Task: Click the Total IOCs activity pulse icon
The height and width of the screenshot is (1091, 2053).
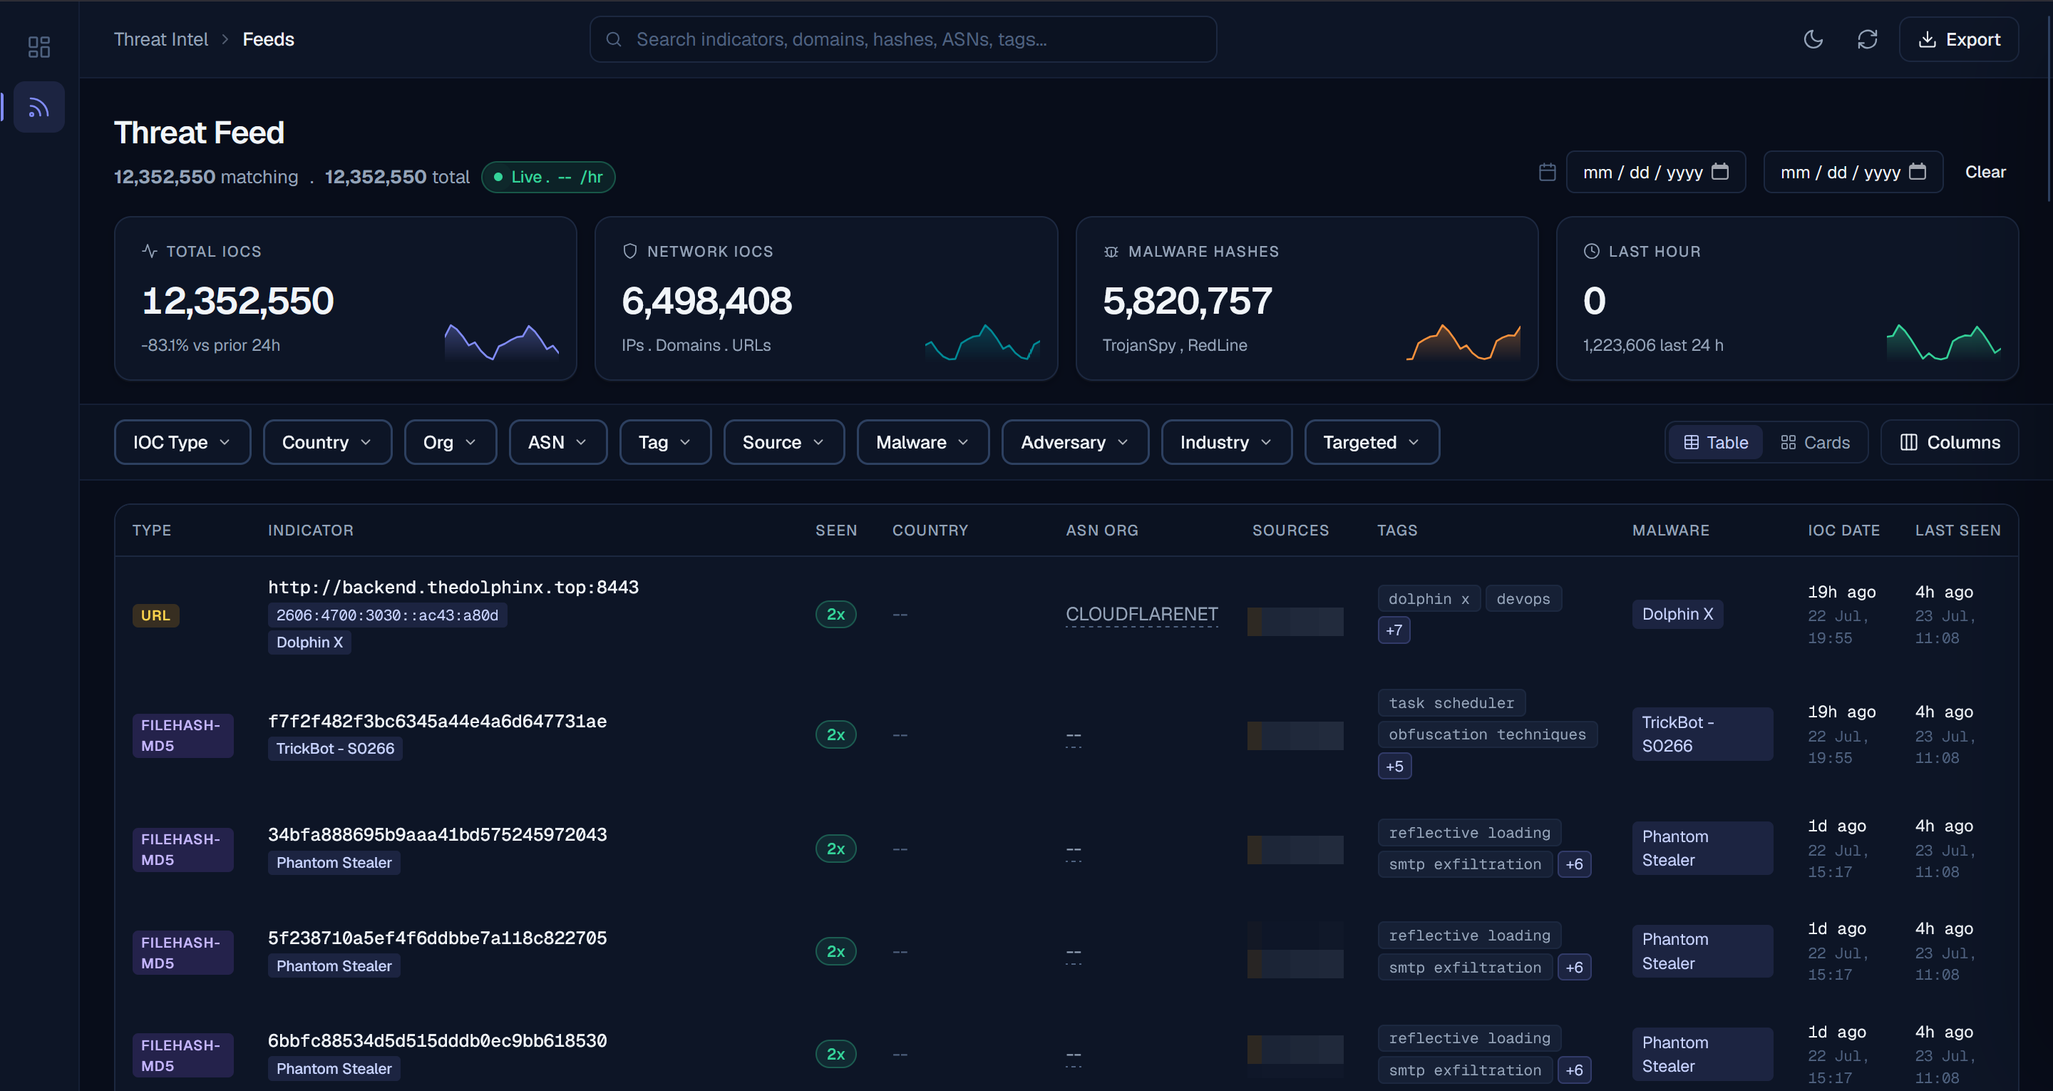Action: (x=150, y=251)
